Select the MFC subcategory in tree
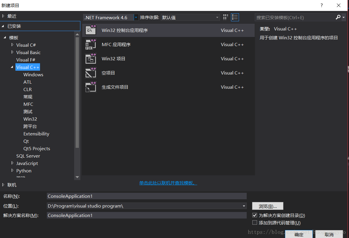Image resolution: width=349 pixels, height=238 pixels. coord(28,104)
